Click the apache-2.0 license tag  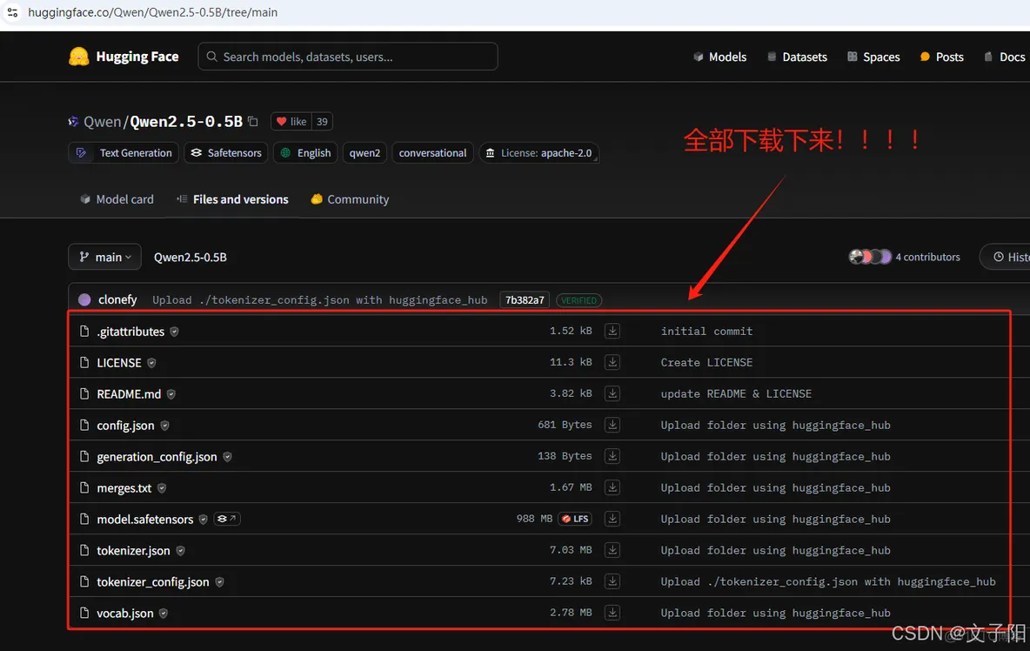(539, 152)
